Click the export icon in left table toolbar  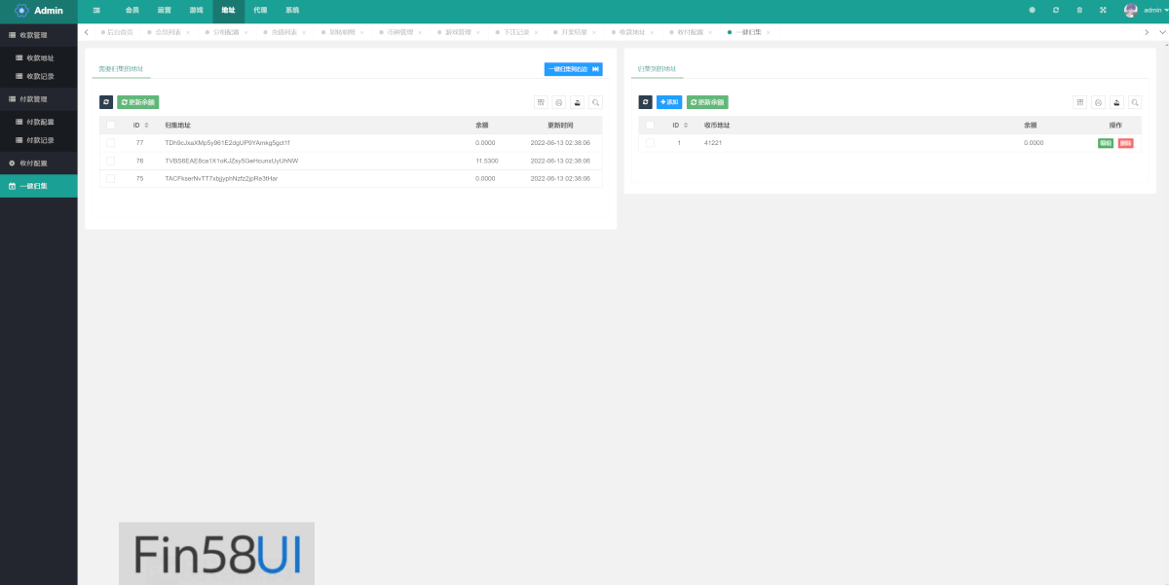tap(577, 102)
